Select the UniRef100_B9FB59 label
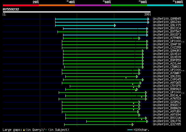186x132 pixels. [x=167, y=60]
